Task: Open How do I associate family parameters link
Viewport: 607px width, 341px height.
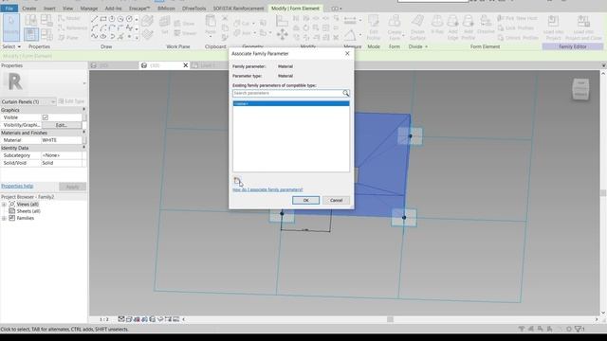Action: (x=267, y=189)
